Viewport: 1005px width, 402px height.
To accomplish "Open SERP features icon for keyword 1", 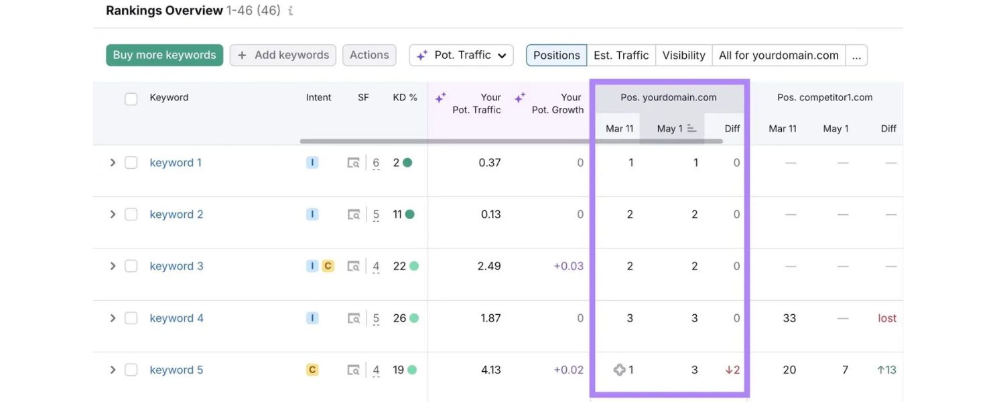I will pyautogui.click(x=353, y=163).
